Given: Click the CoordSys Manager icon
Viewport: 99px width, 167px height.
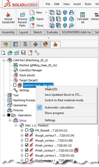Looking at the screenshot, I should (x=16, y=70).
